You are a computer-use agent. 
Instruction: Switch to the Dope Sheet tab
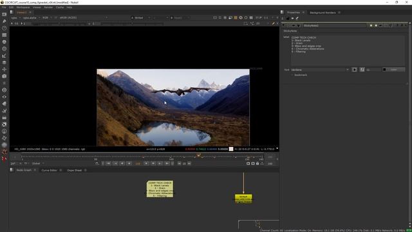tap(75, 170)
